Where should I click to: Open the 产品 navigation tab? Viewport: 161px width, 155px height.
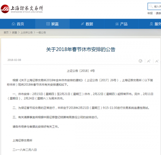pyautogui.click(x=121, y=24)
